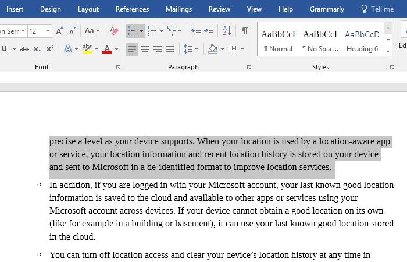
Task: Click the Tell me search box
Action: [x=377, y=9]
